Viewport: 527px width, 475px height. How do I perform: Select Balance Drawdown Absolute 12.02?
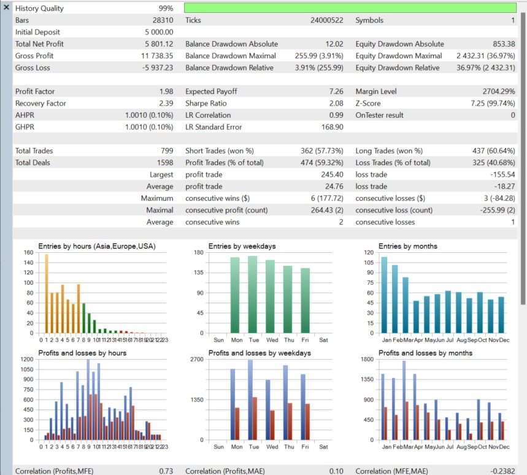click(334, 44)
